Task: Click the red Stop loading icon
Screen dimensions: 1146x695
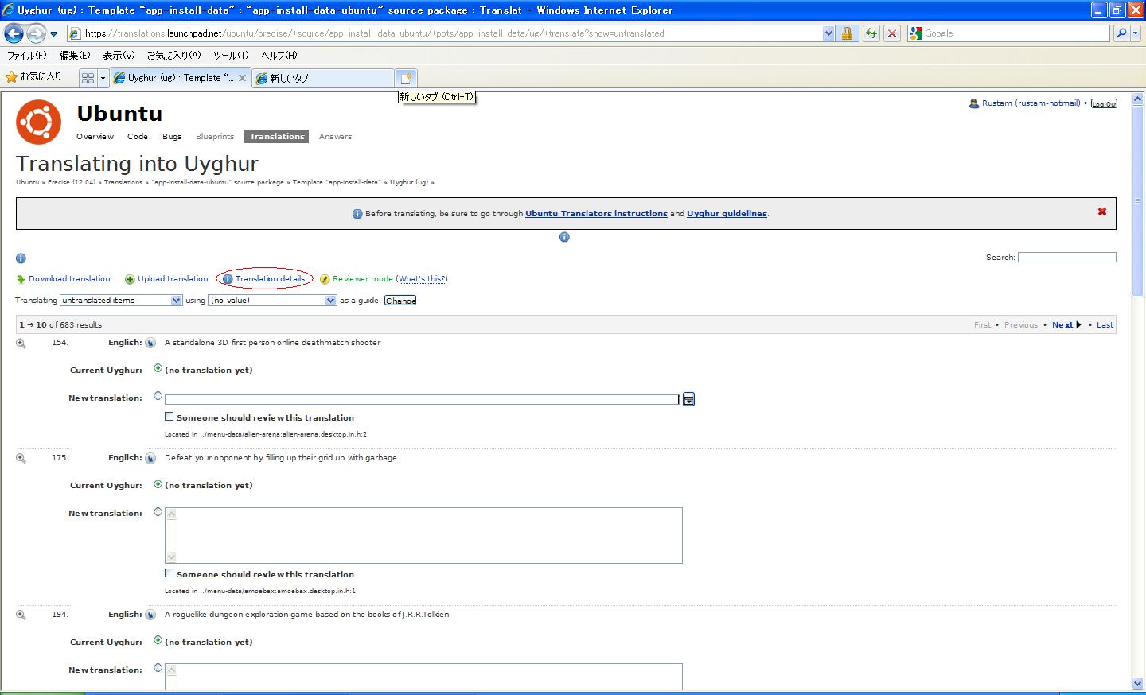Action: 892,33
